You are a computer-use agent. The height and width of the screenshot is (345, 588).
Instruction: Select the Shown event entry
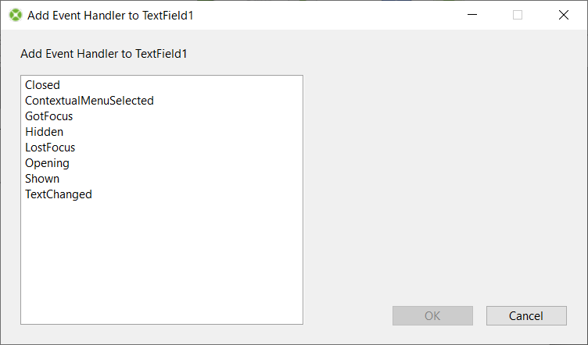(x=42, y=179)
